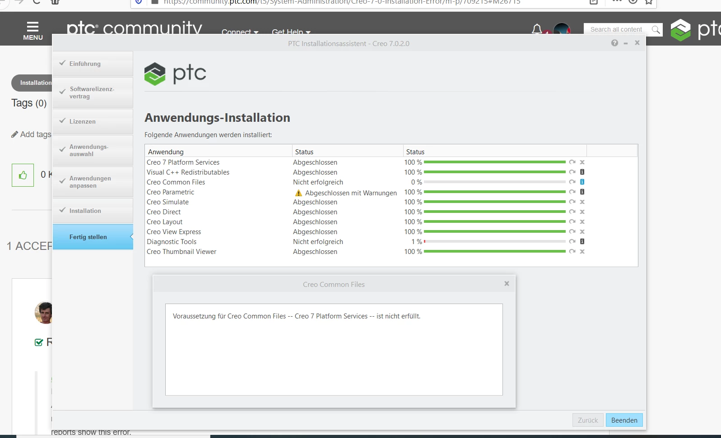Show info for failed Diagnostic Tools

coord(582,241)
